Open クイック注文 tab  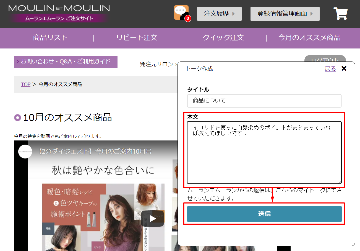coord(223,38)
